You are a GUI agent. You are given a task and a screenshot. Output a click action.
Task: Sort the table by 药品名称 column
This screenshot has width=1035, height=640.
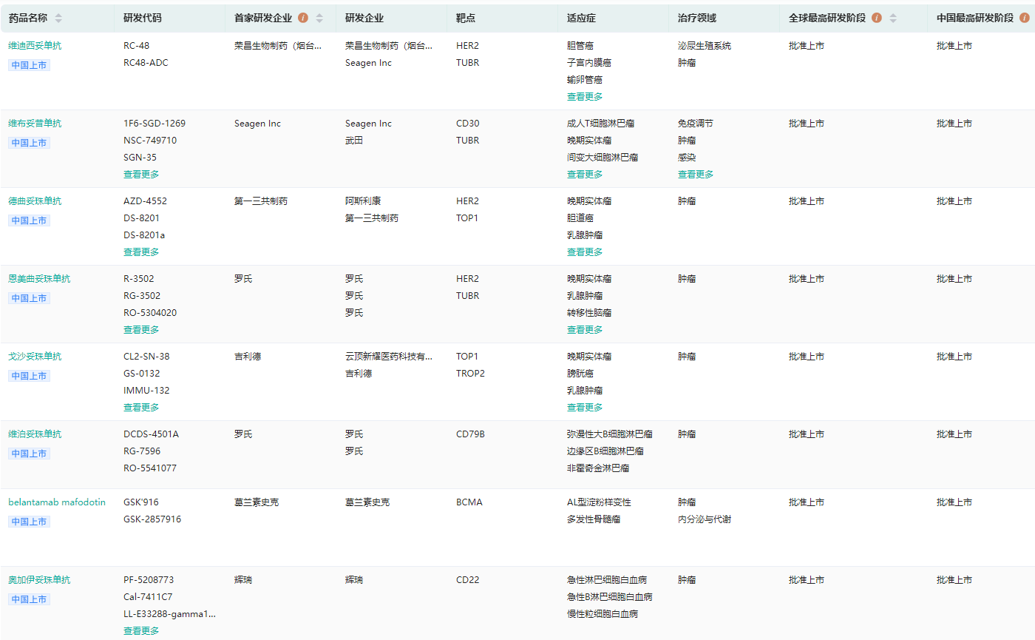(58, 18)
